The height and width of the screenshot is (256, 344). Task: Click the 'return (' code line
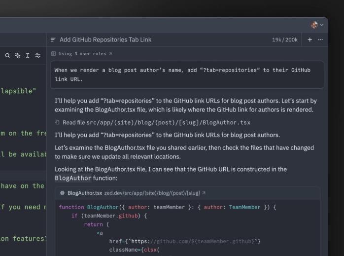[x=96, y=224]
